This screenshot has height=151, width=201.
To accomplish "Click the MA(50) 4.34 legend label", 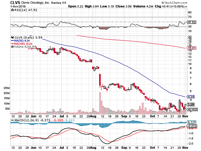I will click(x=22, y=41).
